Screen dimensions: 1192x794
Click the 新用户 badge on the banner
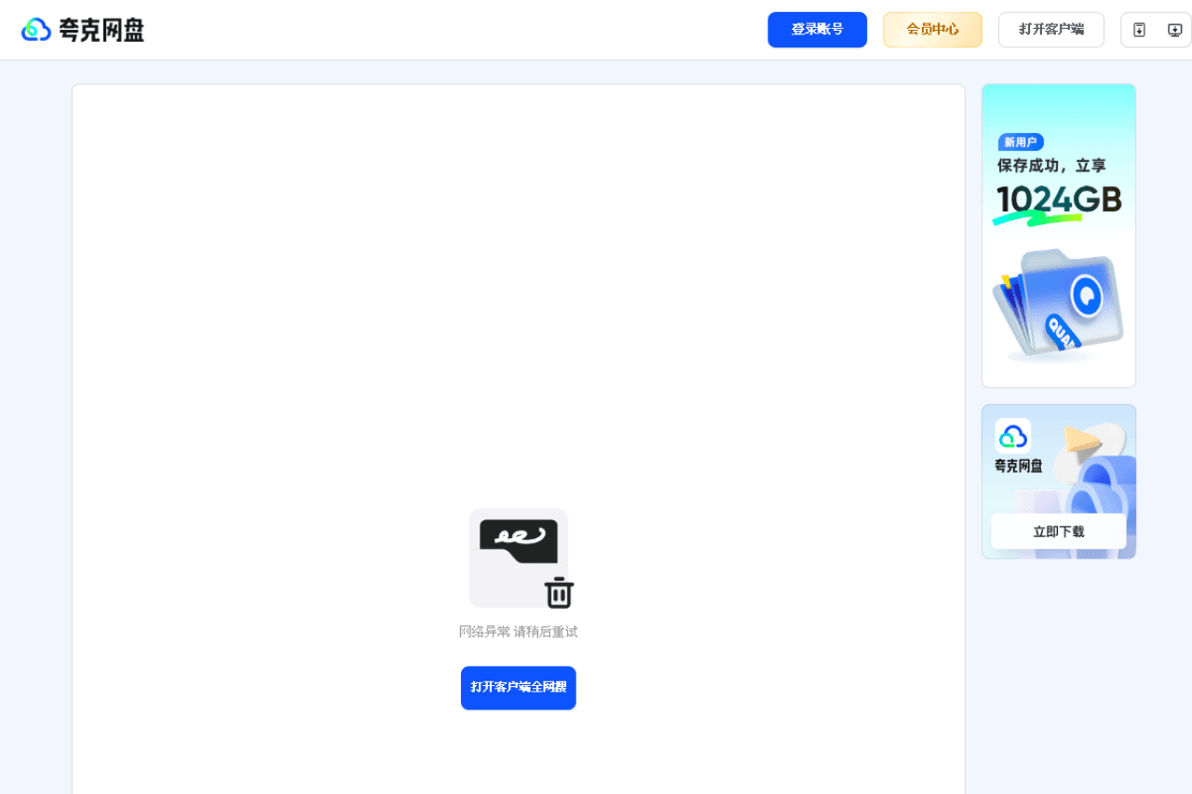click(x=1020, y=142)
